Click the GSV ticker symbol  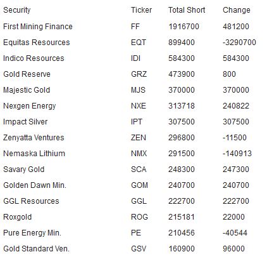tap(139, 249)
